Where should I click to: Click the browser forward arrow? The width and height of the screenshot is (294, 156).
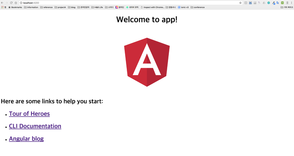click(x=7, y=3)
